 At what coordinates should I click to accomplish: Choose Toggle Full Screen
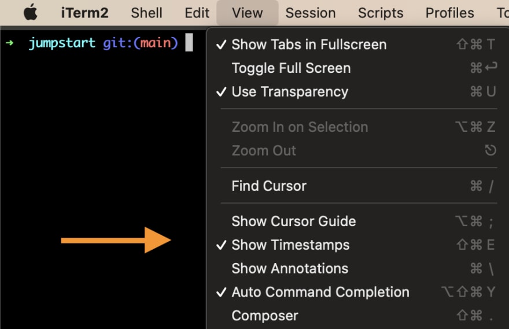point(356,68)
